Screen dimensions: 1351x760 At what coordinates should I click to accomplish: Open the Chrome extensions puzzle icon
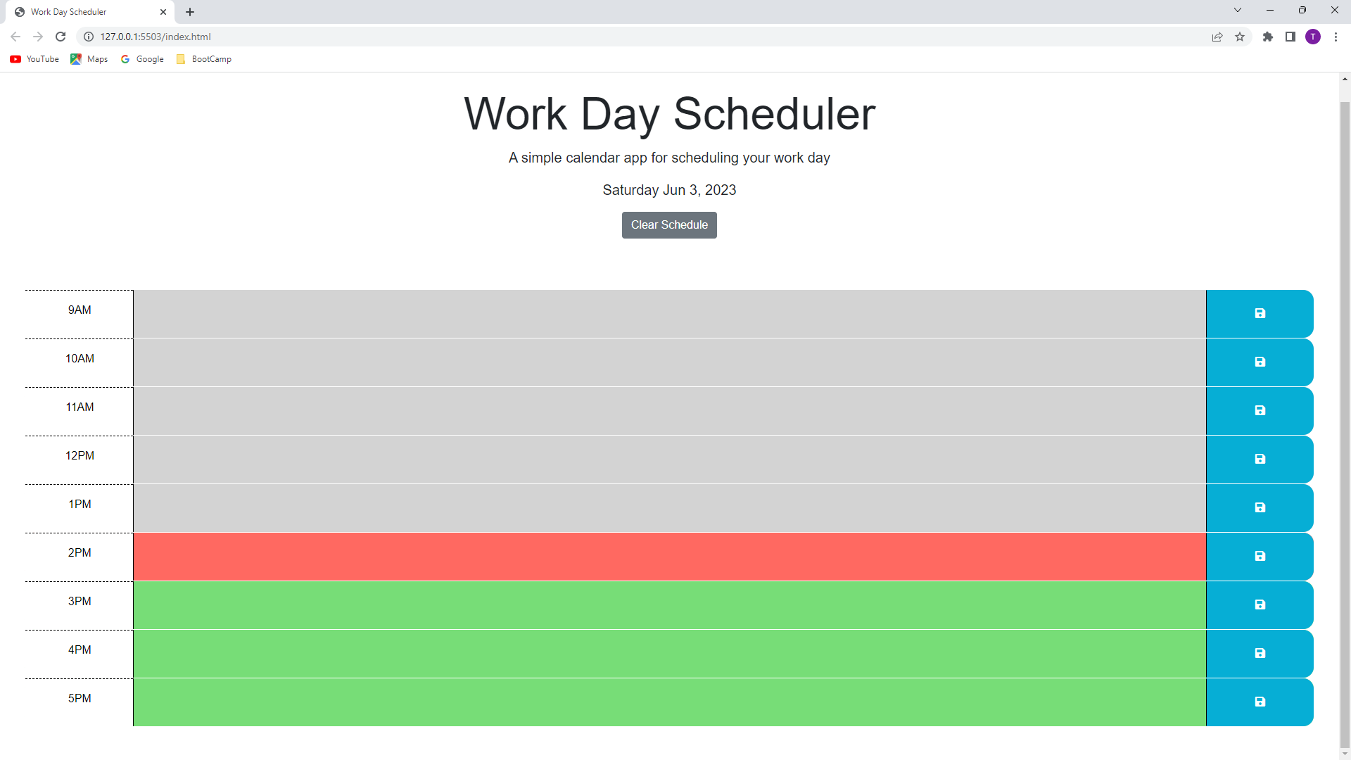[x=1268, y=37]
